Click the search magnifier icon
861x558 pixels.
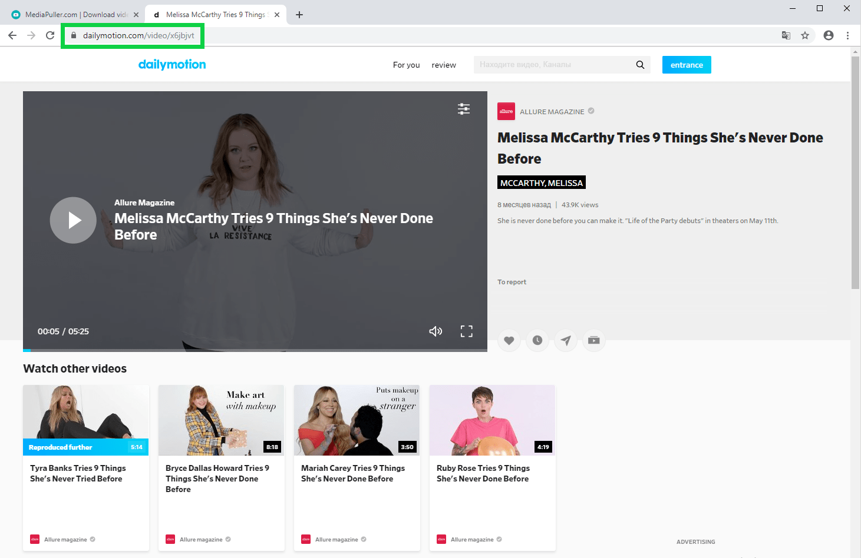point(640,65)
